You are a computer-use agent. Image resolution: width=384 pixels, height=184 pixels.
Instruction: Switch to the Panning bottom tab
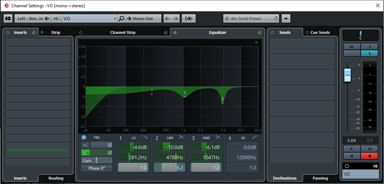pos(320,178)
